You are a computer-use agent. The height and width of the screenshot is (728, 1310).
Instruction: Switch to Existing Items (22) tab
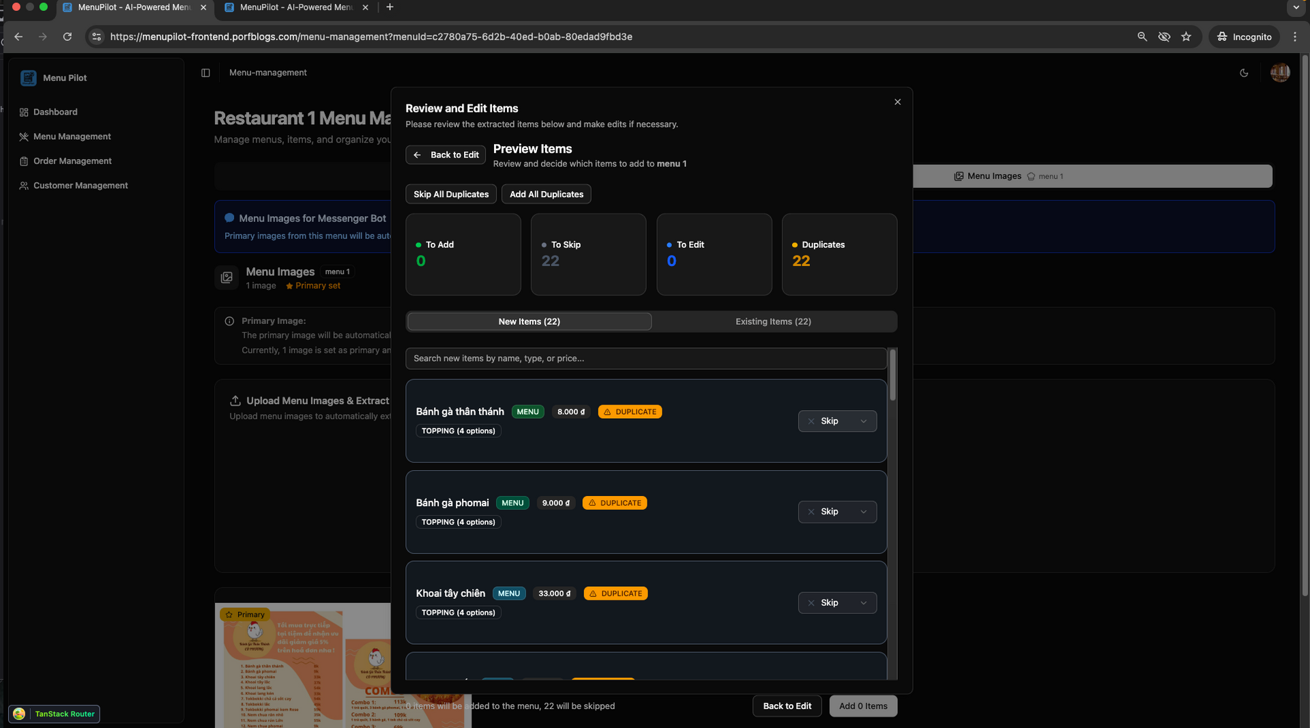pos(774,321)
